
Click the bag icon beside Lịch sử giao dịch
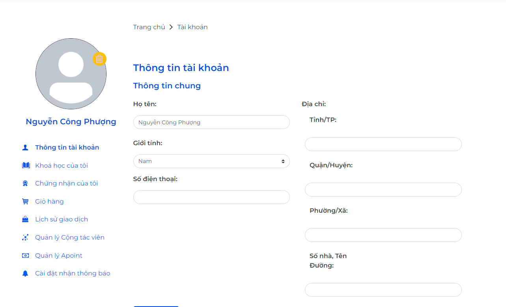click(25, 219)
